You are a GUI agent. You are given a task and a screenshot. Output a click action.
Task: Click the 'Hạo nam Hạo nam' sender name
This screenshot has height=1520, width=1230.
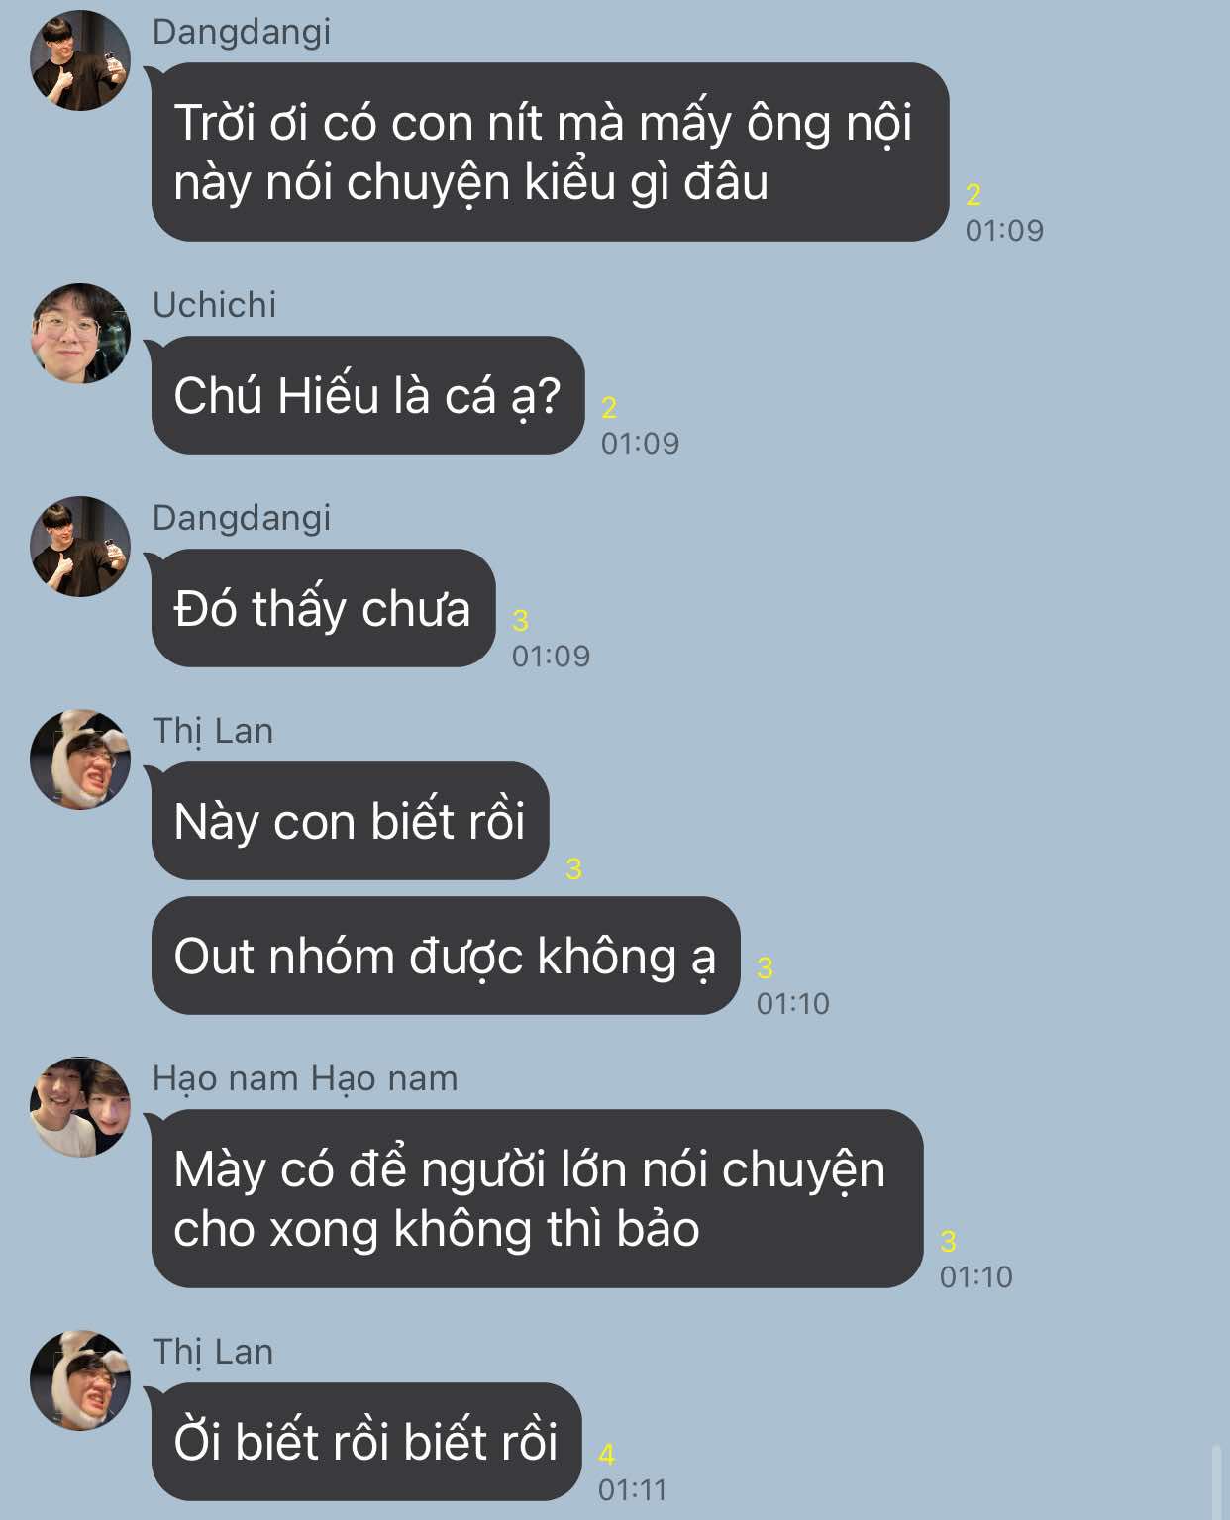pyautogui.click(x=305, y=1077)
